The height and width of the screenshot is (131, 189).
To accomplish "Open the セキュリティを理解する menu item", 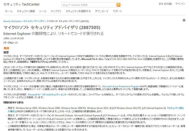I will point(78,11).
